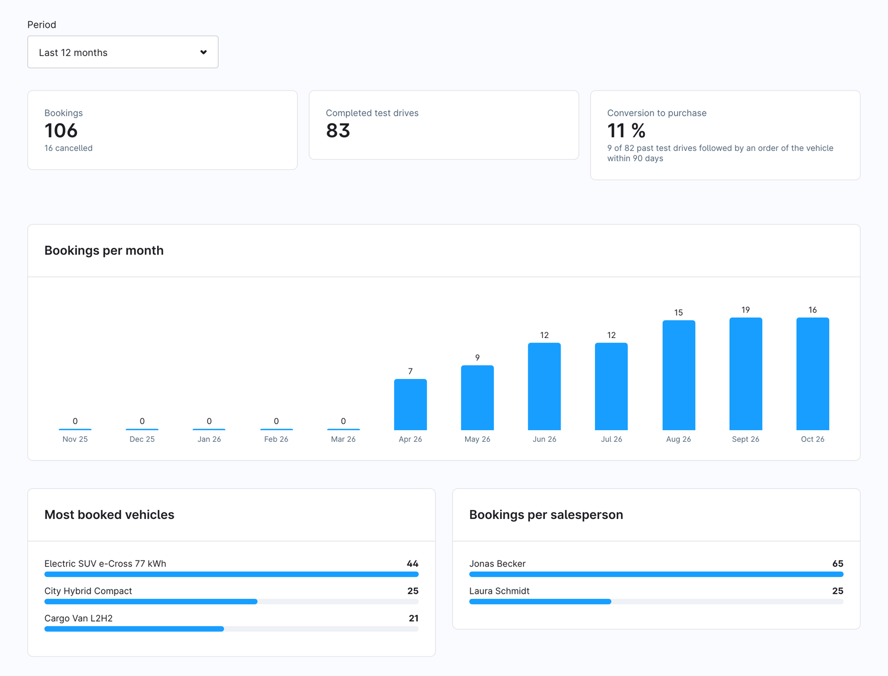Click the Jul 26 bar in the chart
The height and width of the screenshot is (676, 888).
(x=612, y=386)
